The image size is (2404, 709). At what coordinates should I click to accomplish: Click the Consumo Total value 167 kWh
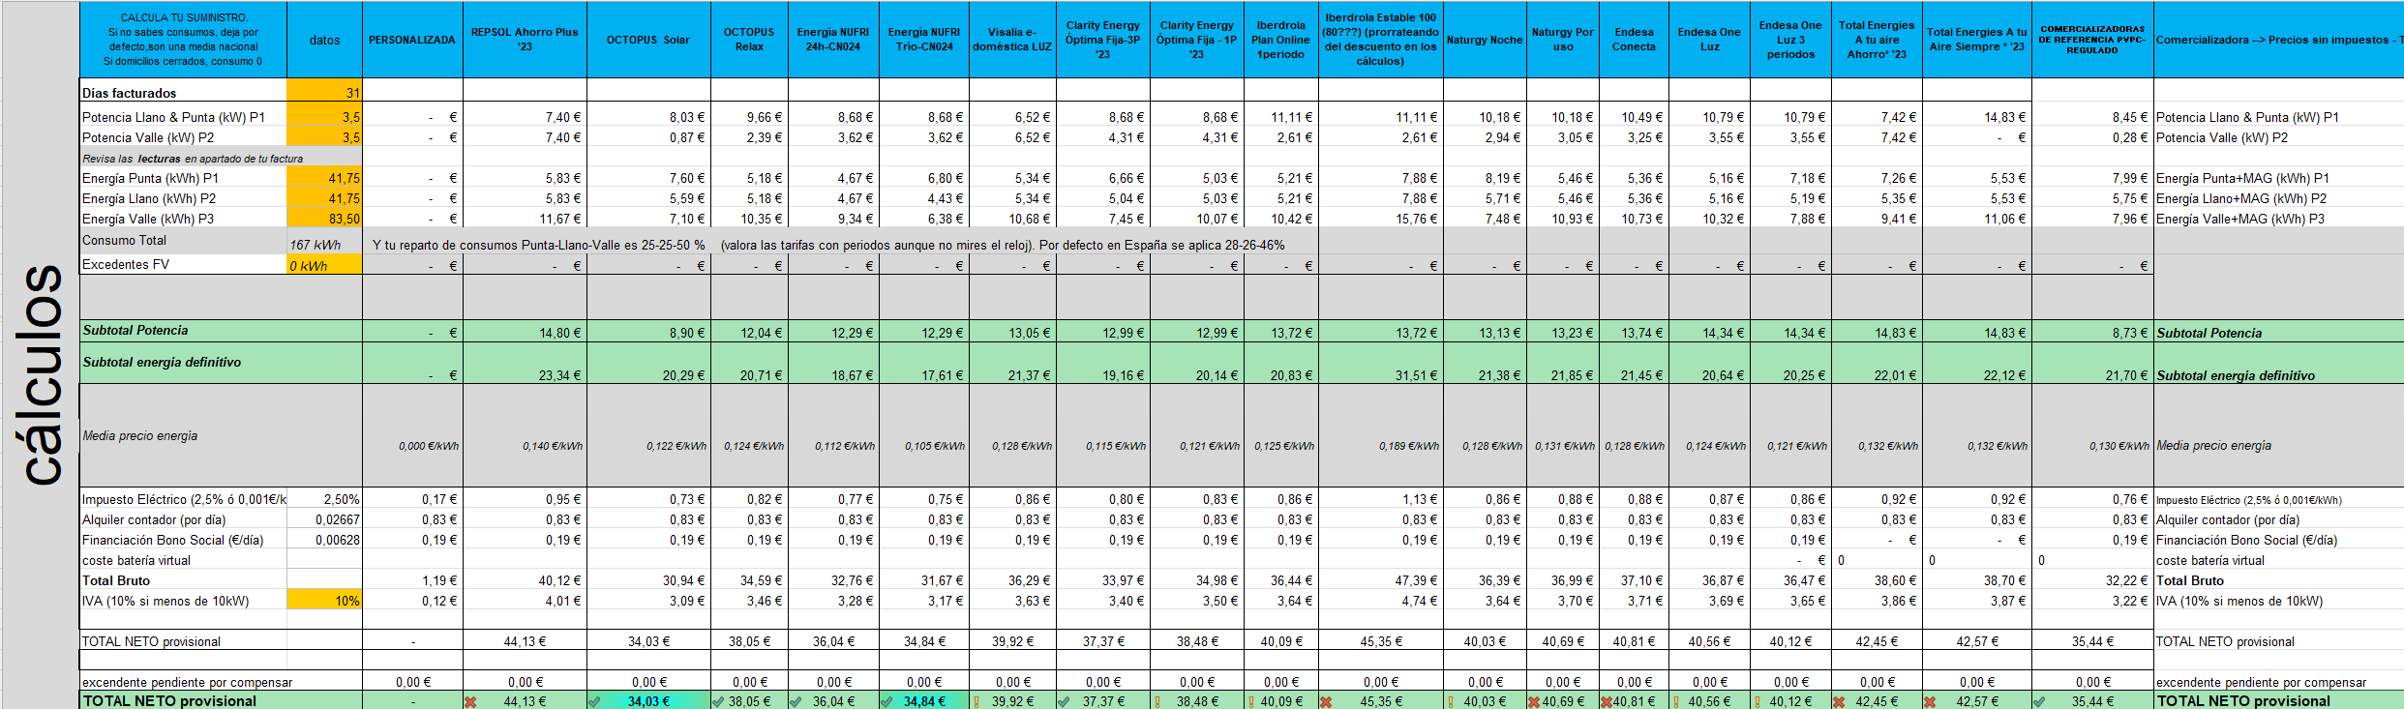point(316,245)
